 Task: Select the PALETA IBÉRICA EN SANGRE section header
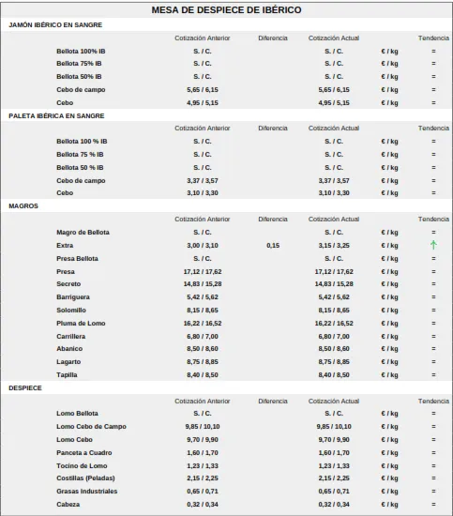click(x=56, y=115)
